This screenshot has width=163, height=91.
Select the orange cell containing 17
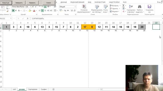(x=85, y=27)
